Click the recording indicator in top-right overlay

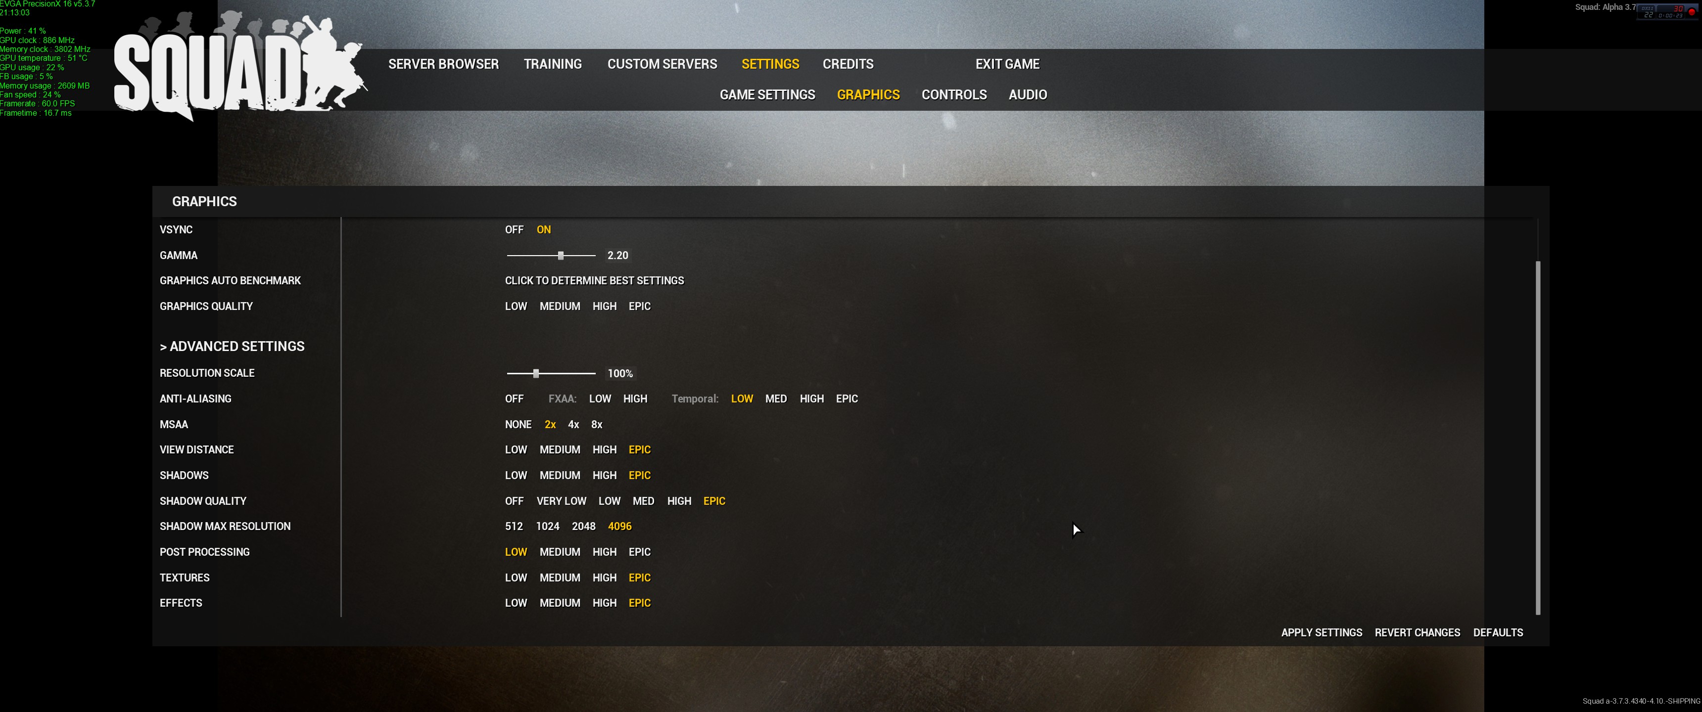coord(1692,11)
